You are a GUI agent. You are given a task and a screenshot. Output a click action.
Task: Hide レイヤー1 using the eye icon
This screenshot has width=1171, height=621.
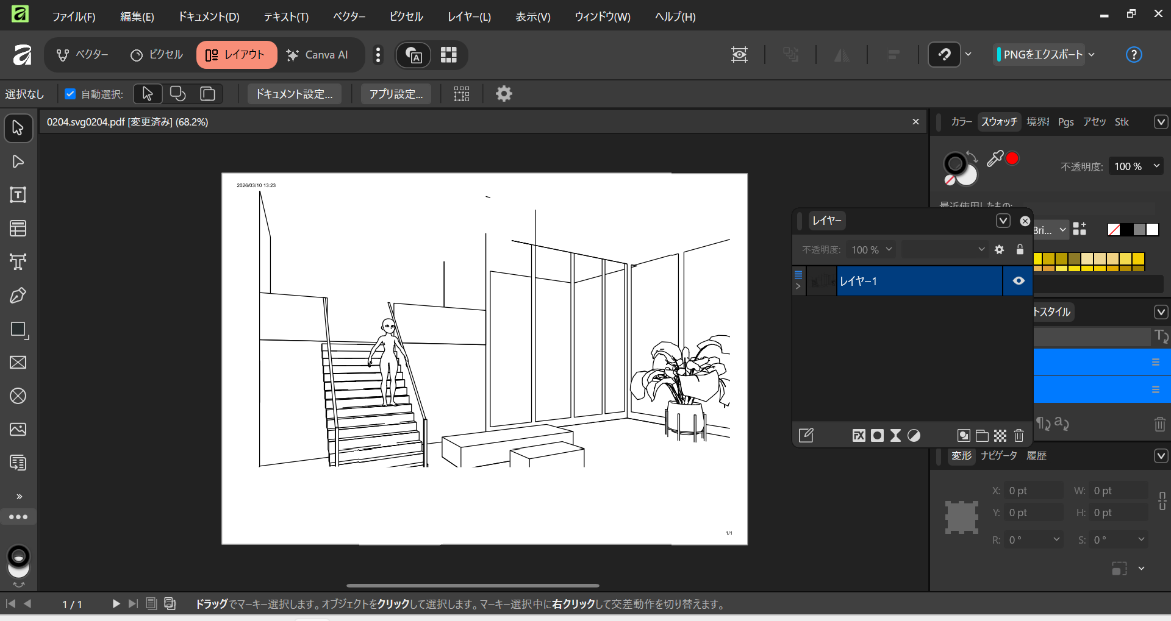tap(1019, 281)
